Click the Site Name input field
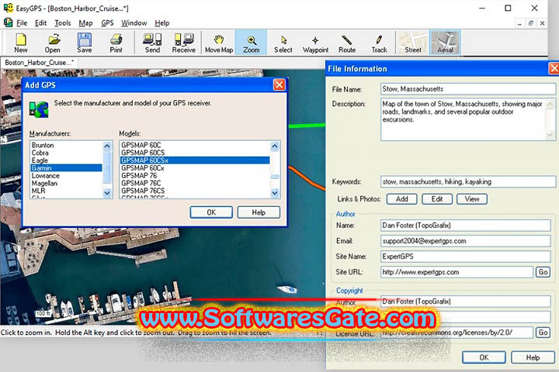This screenshot has height=372, width=559. (x=466, y=257)
